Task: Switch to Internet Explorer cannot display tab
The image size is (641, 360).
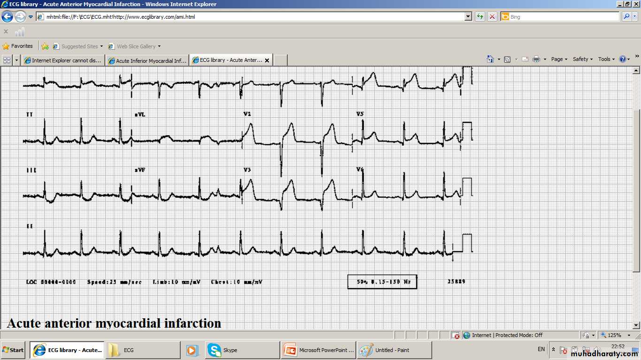Action: (62, 60)
